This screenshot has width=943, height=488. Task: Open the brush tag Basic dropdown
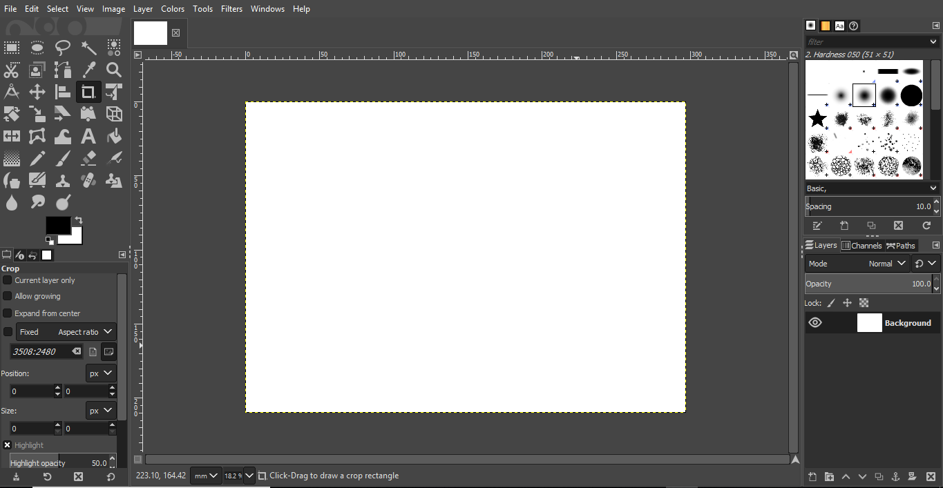click(873, 188)
